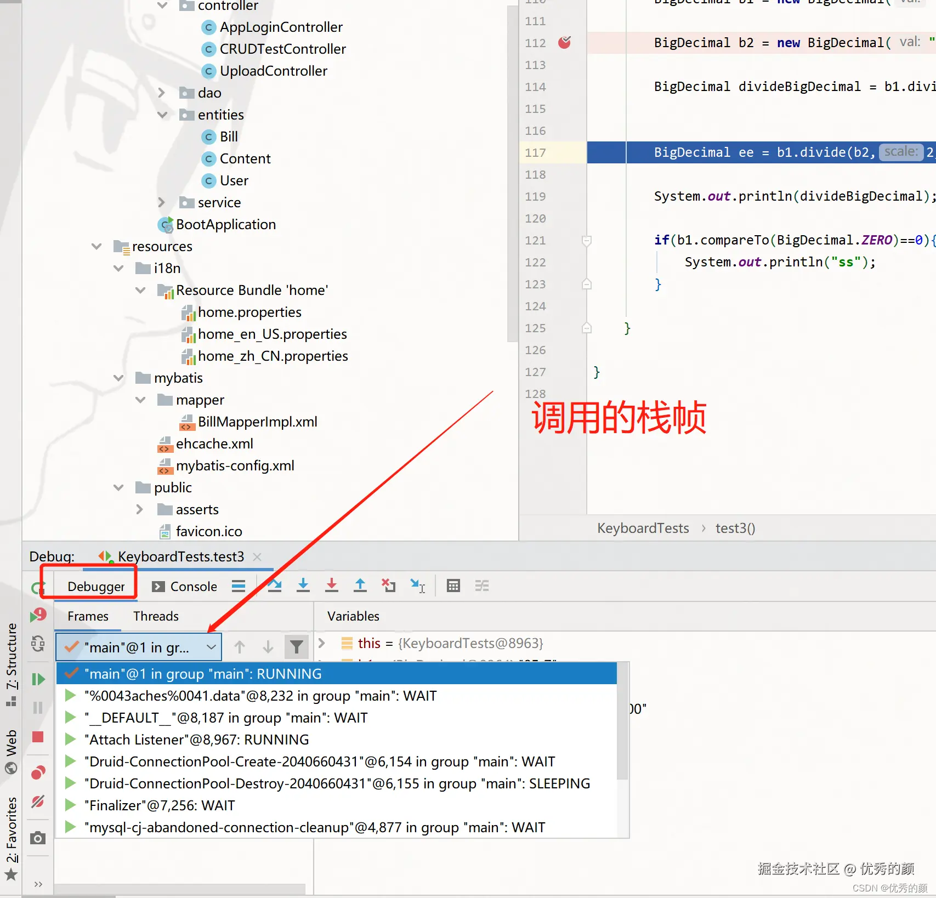Image resolution: width=936 pixels, height=898 pixels.
Task: Expand the dao package folder
Action: click(161, 93)
